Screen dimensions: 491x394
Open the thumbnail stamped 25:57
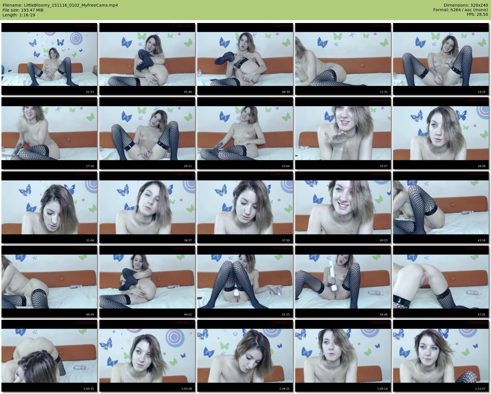(x=343, y=133)
